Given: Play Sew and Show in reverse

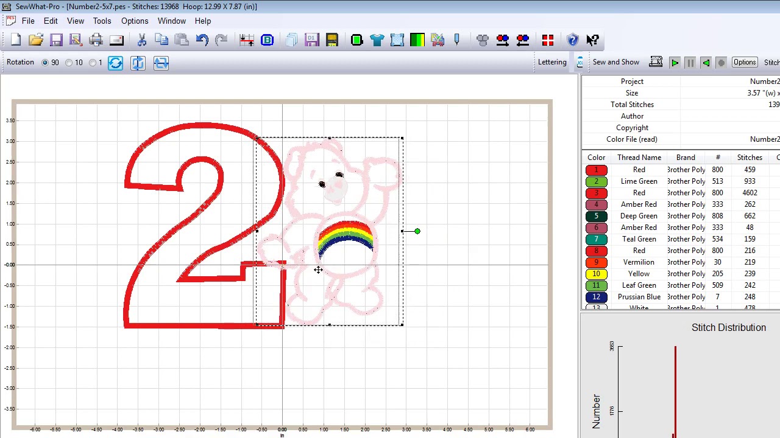Looking at the screenshot, I should tap(706, 63).
